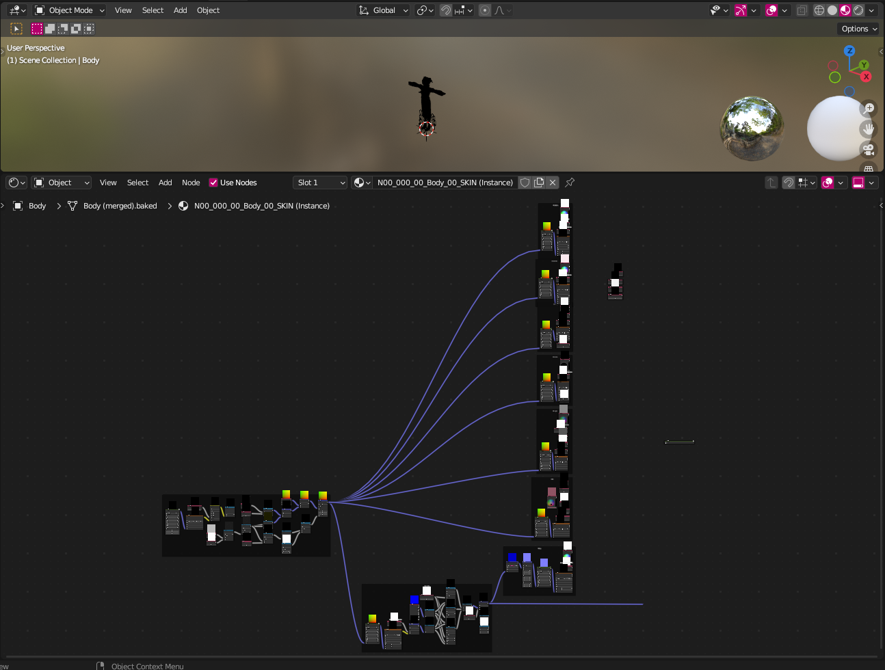Unlink the material with the X button
The width and height of the screenshot is (885, 670).
click(x=553, y=183)
